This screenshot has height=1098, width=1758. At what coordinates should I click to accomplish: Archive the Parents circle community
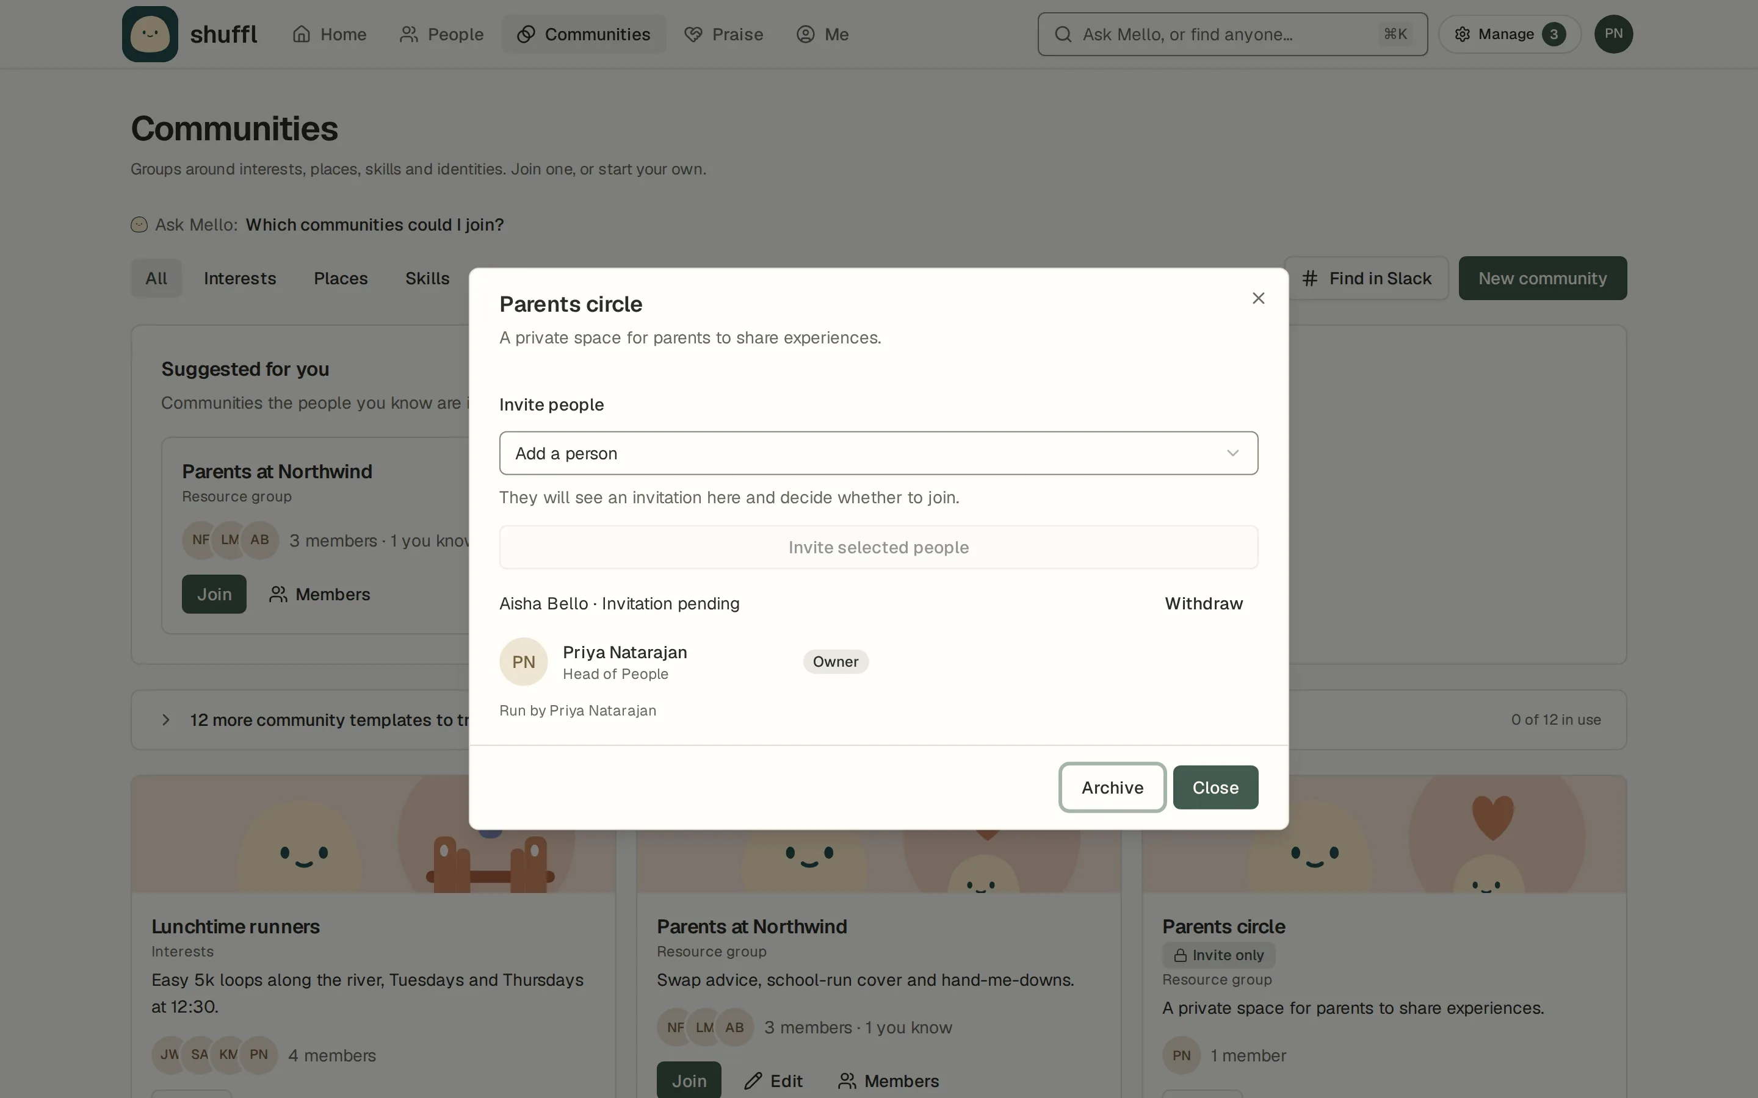pyautogui.click(x=1112, y=787)
